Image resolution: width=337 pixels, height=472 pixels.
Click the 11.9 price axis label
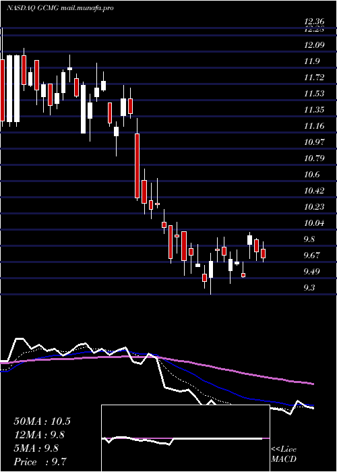pos(312,62)
